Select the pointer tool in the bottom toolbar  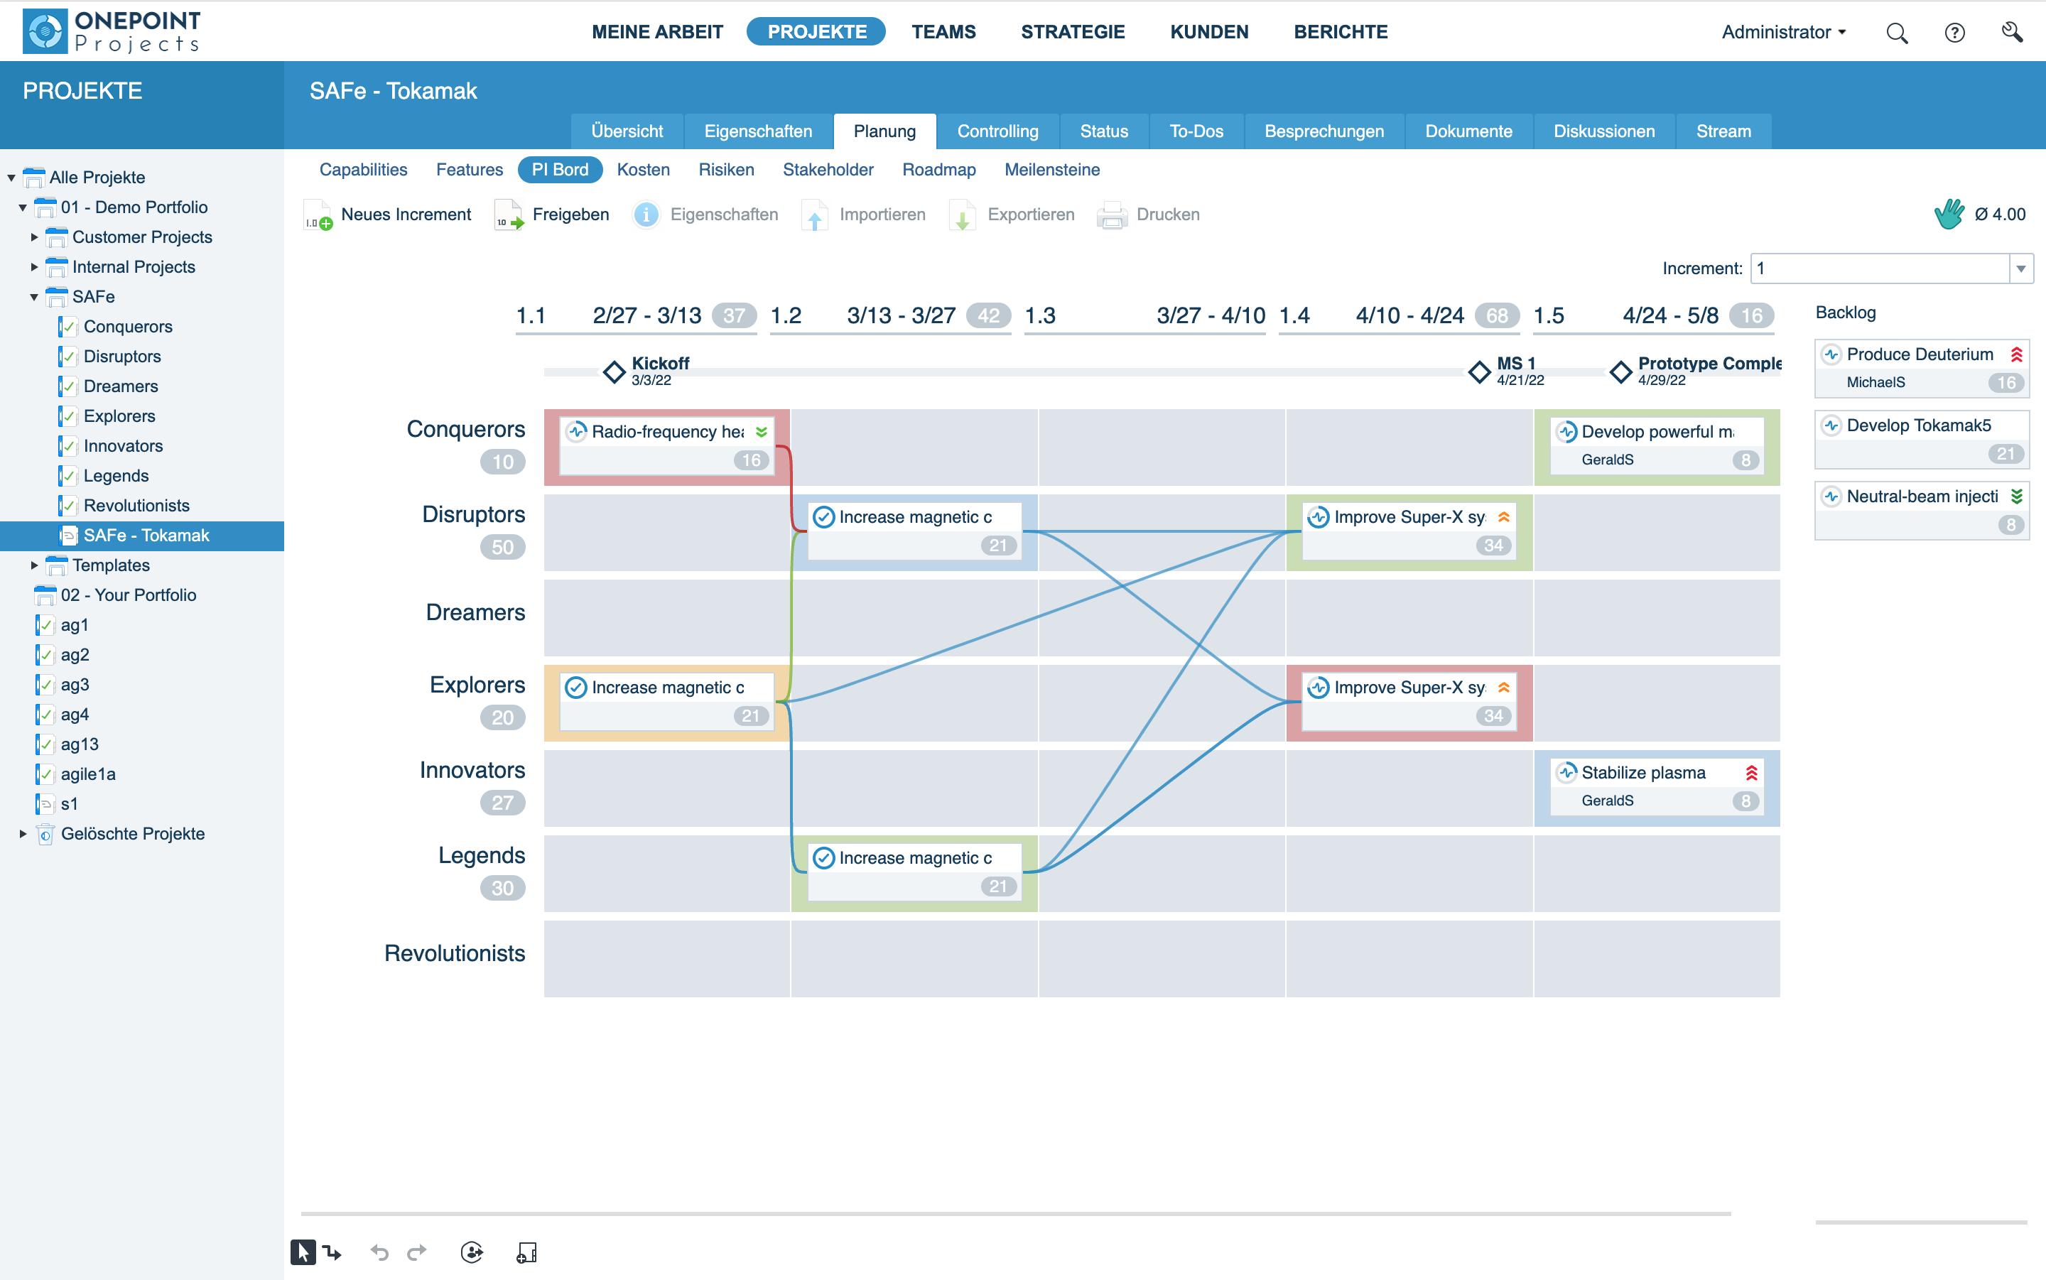pyautogui.click(x=302, y=1251)
